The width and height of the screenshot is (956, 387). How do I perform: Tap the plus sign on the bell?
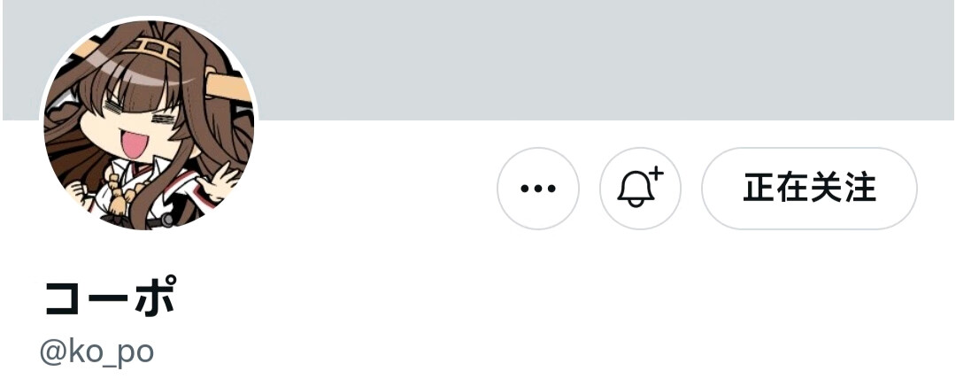pos(656,174)
